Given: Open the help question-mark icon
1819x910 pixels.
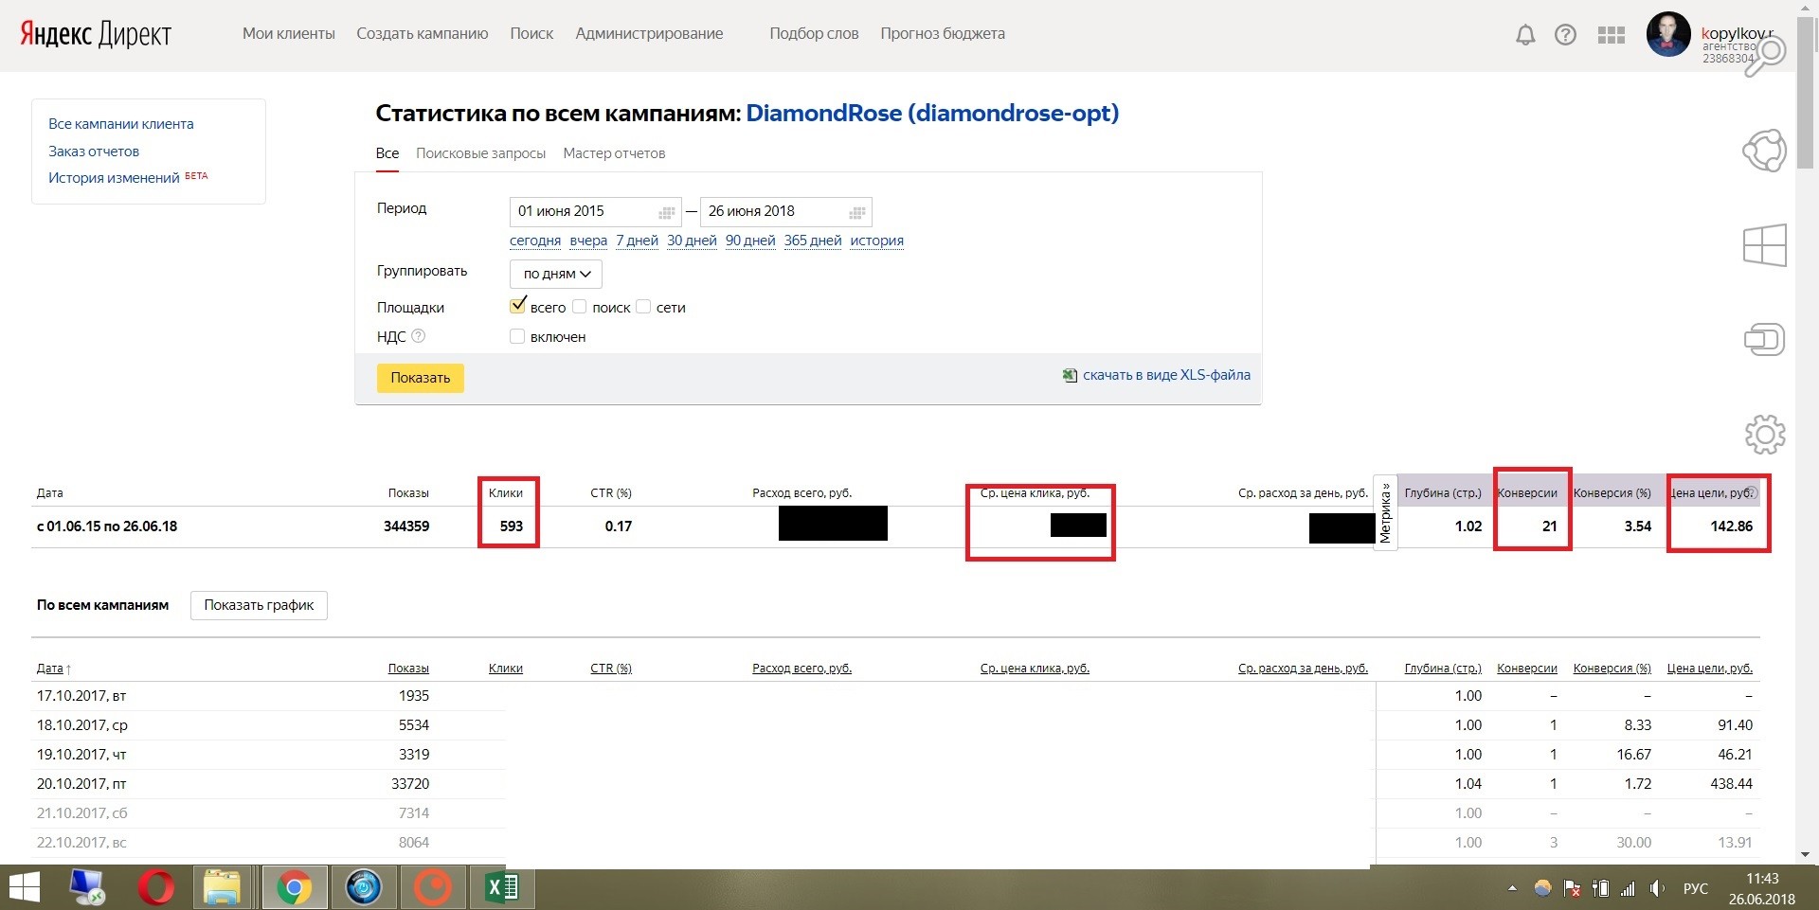Looking at the screenshot, I should 1565,35.
